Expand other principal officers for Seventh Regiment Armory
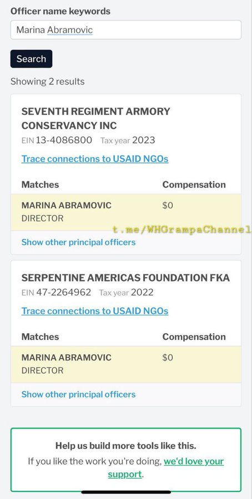The width and height of the screenshot is (252, 499). [x=78, y=242]
